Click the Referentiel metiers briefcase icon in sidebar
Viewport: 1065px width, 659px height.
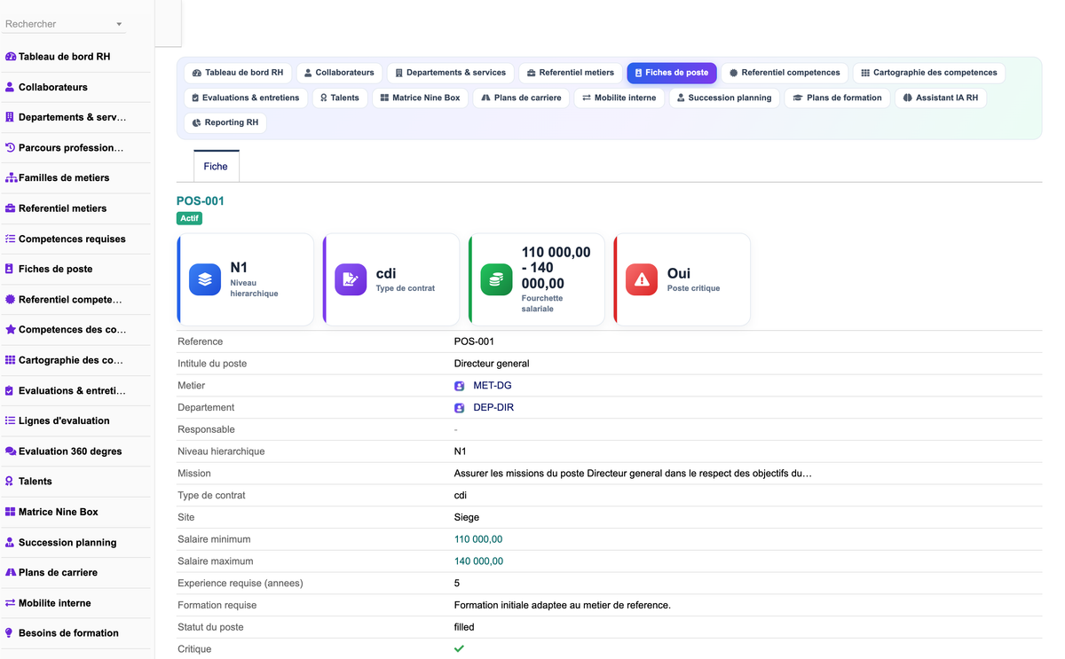click(11, 208)
